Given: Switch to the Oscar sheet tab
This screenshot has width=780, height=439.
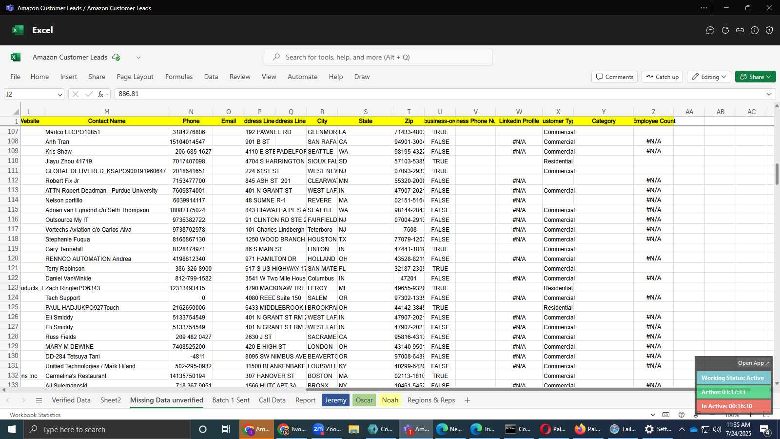Looking at the screenshot, I should tap(364, 400).
